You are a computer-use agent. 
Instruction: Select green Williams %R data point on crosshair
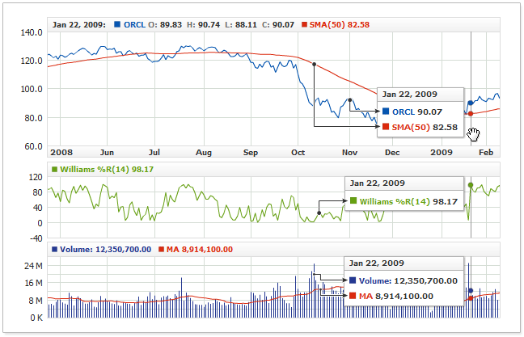pos(471,185)
